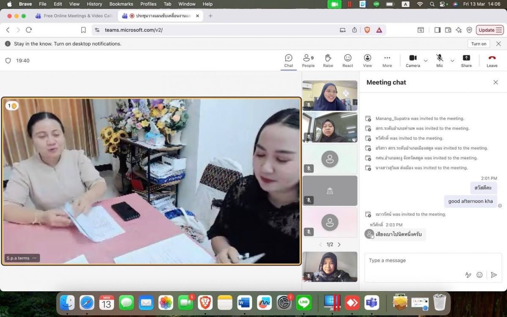Click the Share screen icon
This screenshot has width=507, height=317.
(466, 60)
